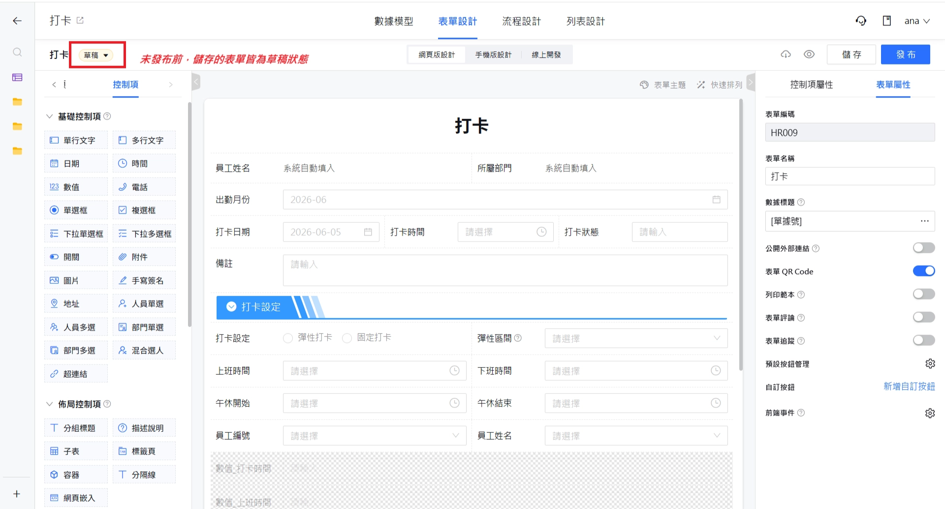Add 單行文字 control

pos(76,140)
